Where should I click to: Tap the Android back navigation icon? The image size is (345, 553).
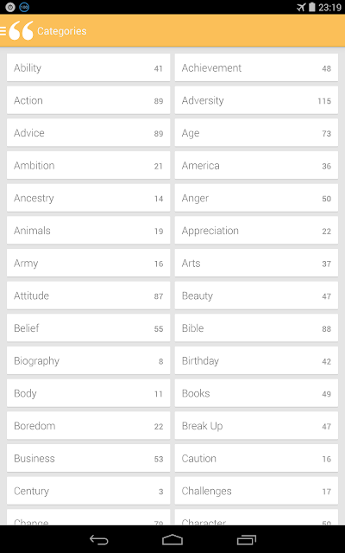(x=98, y=539)
